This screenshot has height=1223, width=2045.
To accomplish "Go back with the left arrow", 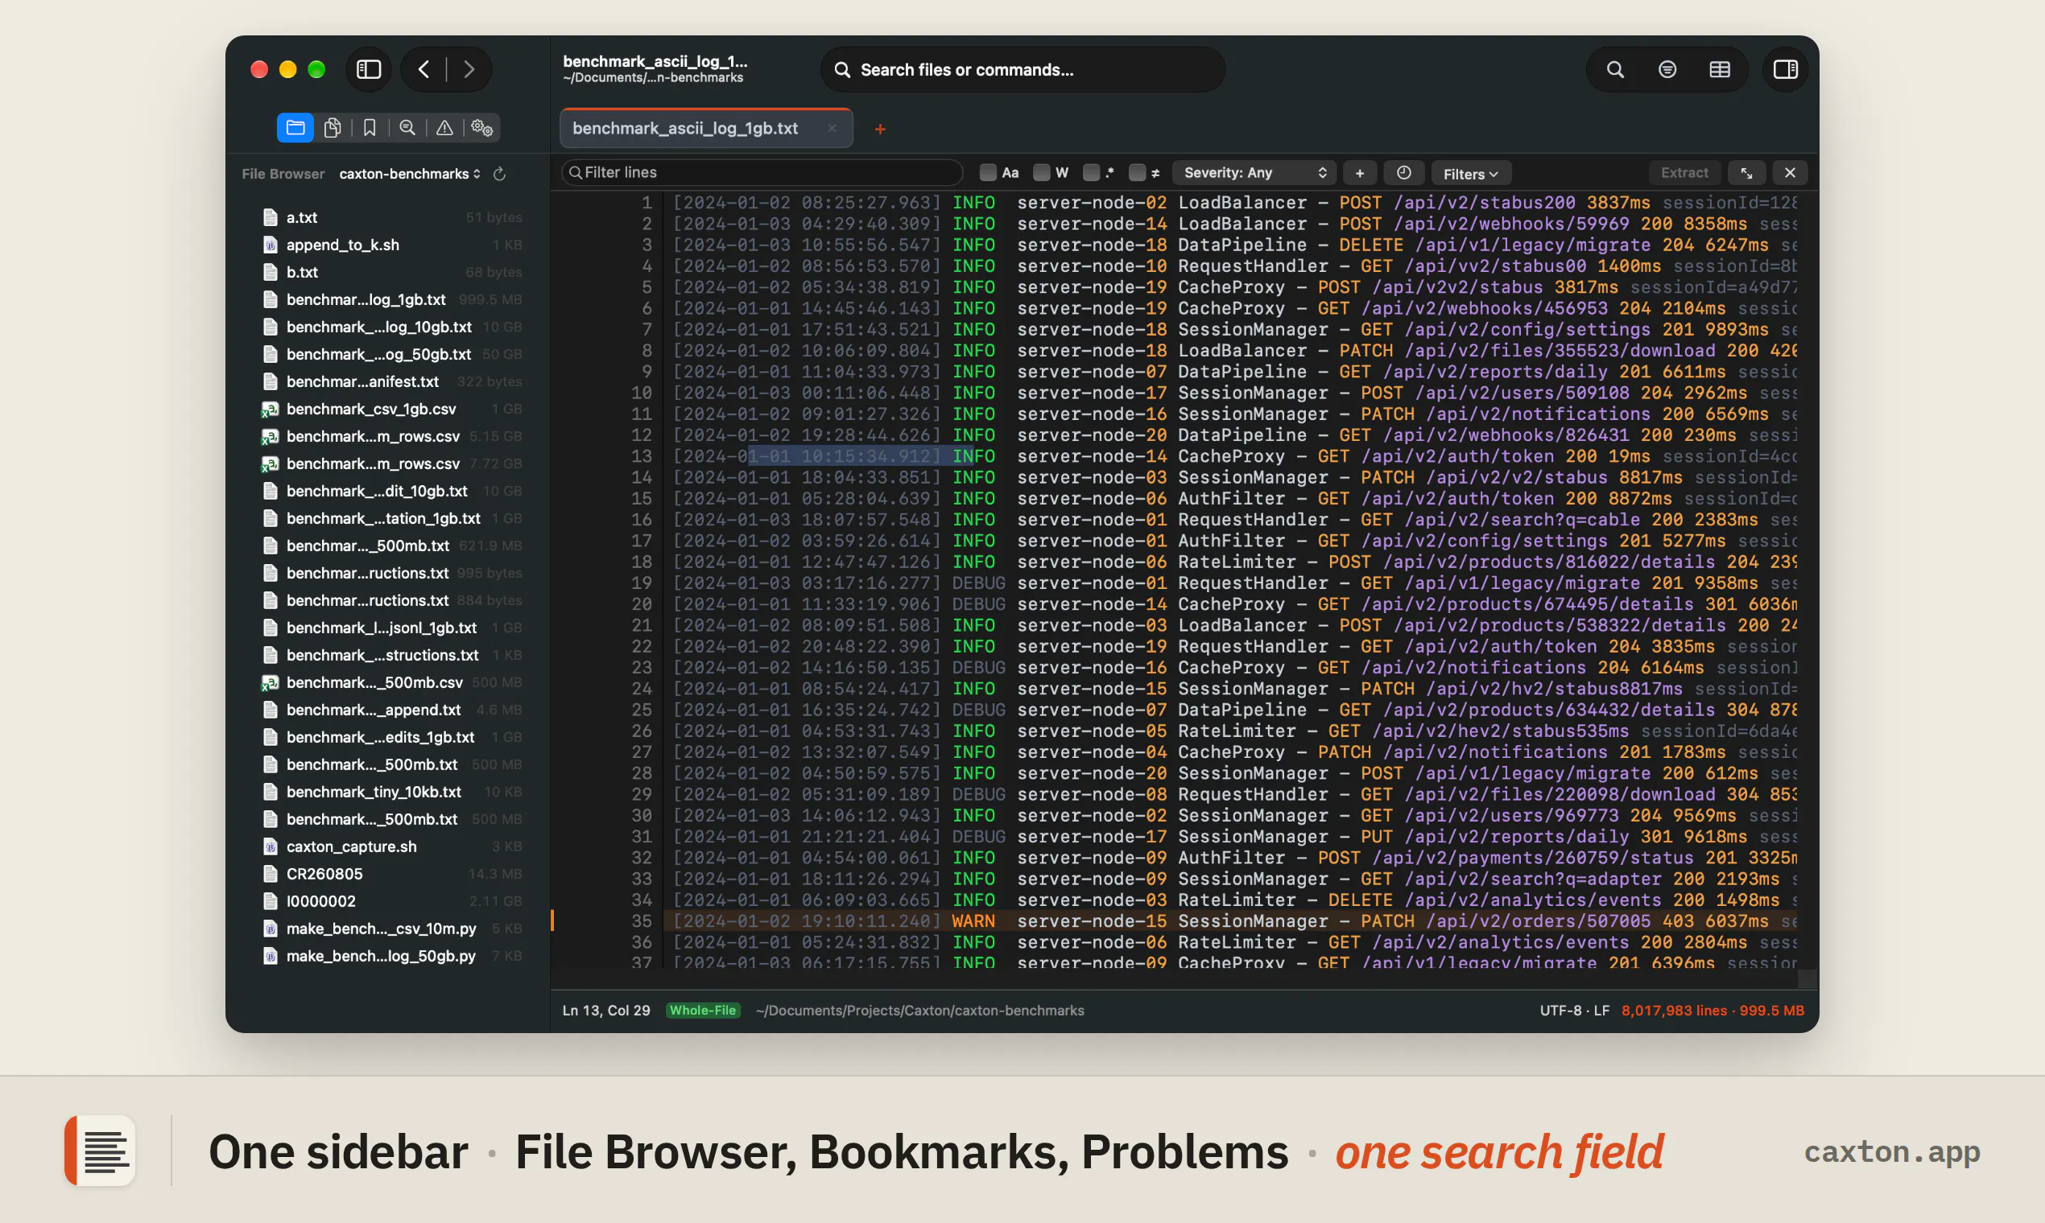I will click(x=423, y=69).
